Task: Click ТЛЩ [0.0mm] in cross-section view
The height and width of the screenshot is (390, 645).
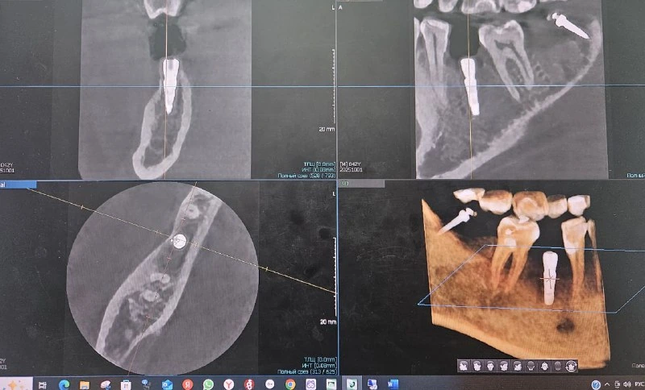Action: pyautogui.click(x=319, y=164)
